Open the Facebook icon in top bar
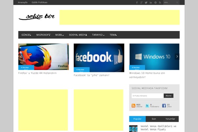The height and width of the screenshot is (132, 198). (137, 3)
